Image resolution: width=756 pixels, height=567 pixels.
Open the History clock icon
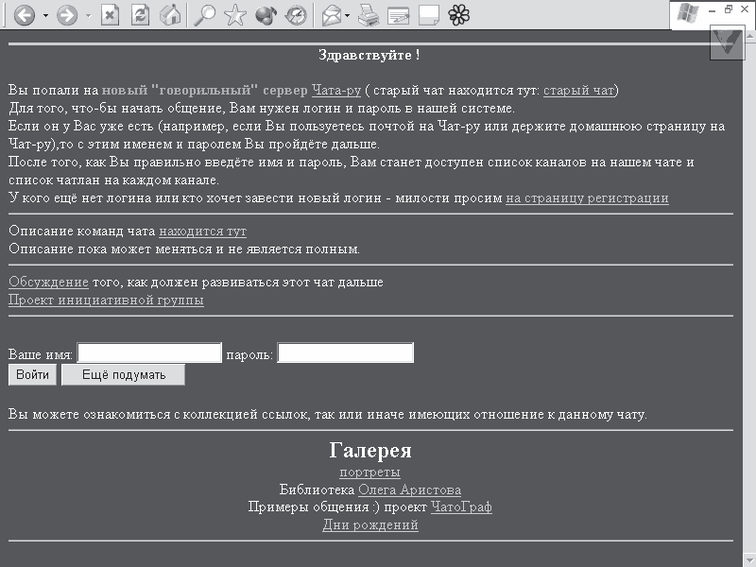(x=296, y=15)
